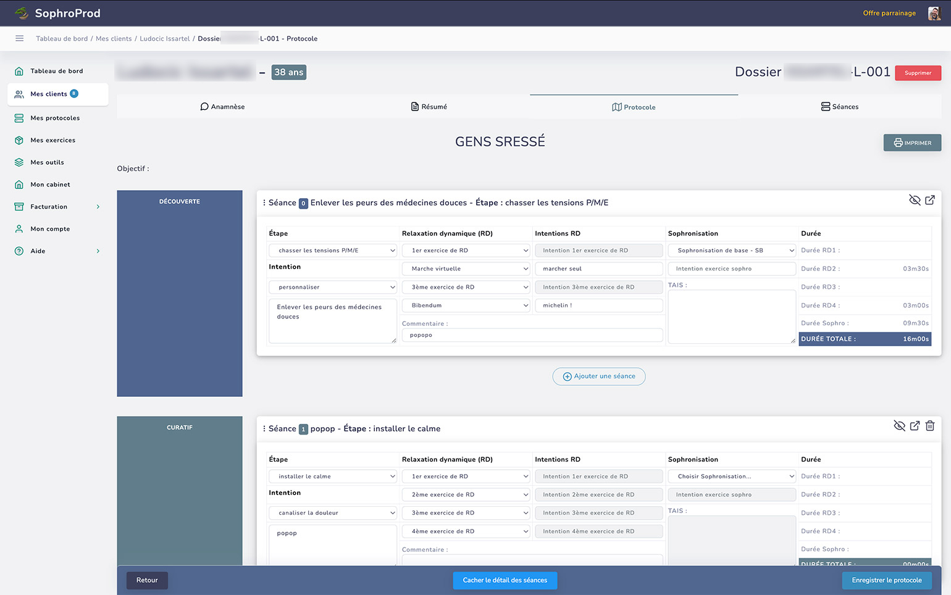
Task: Click Cacher le détail des séances
Action: 505,580
